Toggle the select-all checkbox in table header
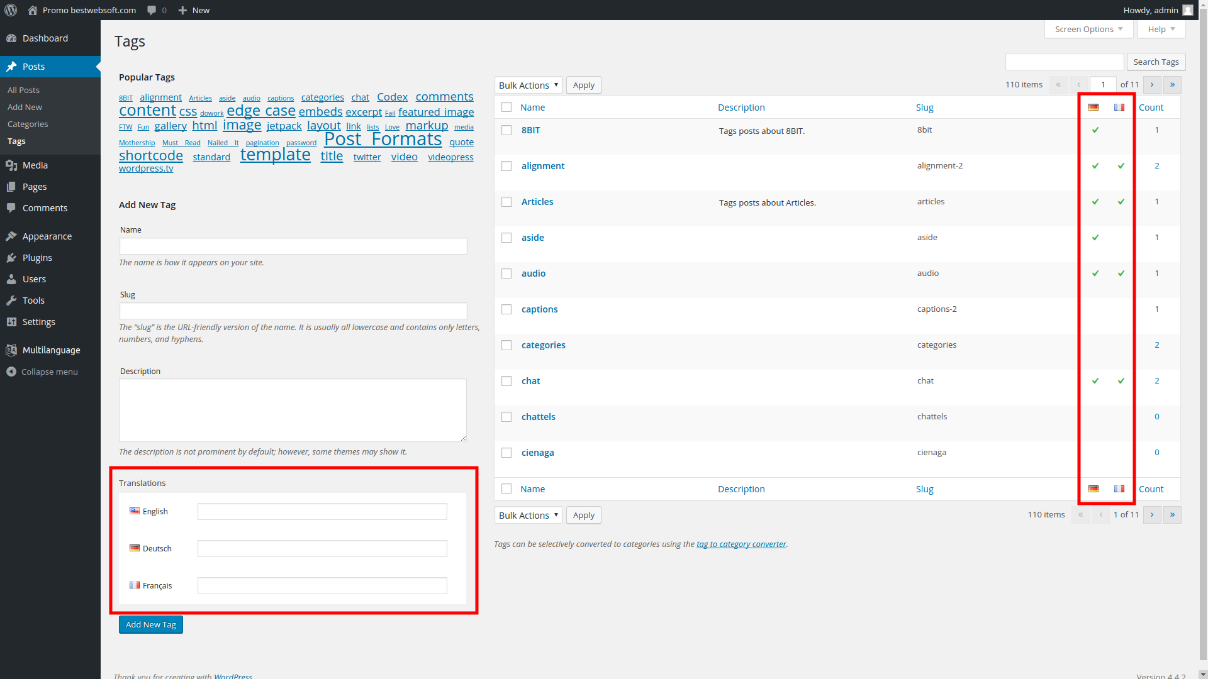The width and height of the screenshot is (1208, 679). tap(506, 108)
